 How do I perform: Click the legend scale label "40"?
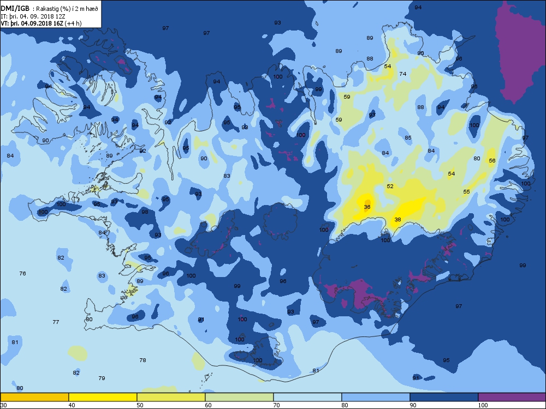(x=72, y=405)
